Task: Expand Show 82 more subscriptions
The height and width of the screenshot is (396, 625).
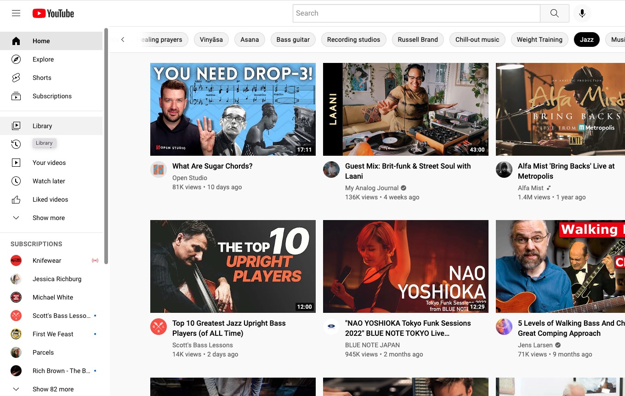Action: (51, 389)
